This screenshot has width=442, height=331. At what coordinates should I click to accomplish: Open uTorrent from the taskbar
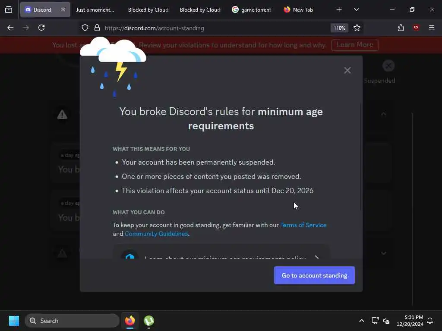(149, 321)
